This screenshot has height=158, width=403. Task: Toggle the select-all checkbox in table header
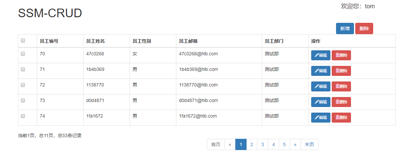(23, 40)
